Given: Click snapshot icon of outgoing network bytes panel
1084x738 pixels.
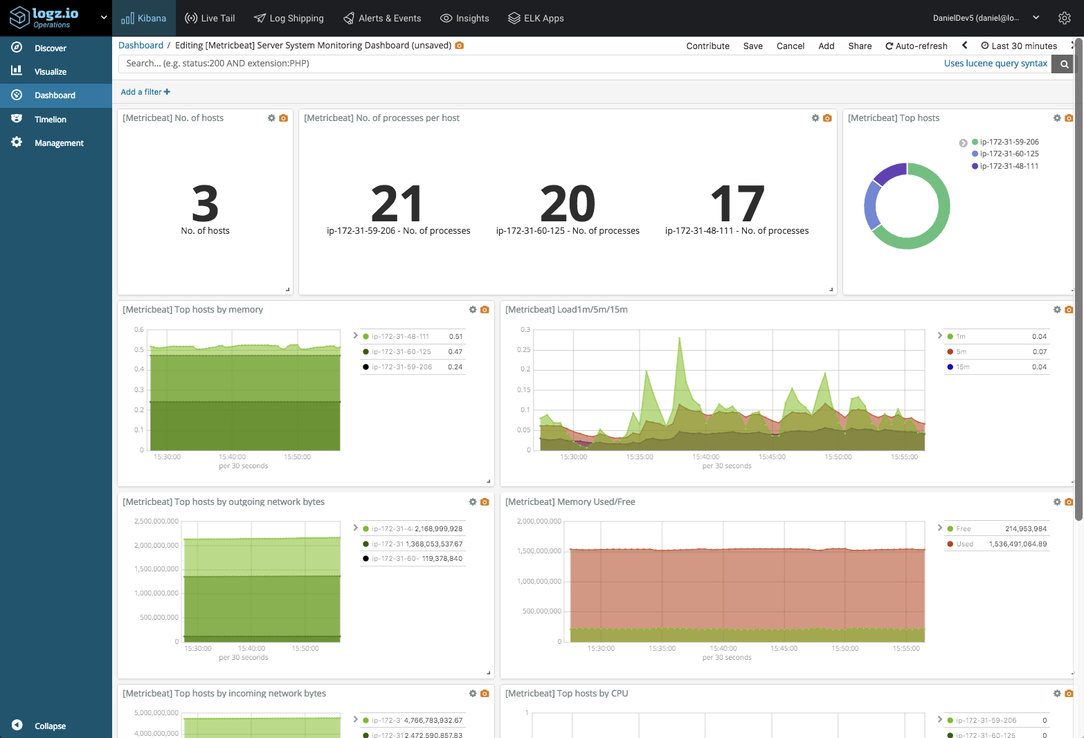Looking at the screenshot, I should point(485,502).
